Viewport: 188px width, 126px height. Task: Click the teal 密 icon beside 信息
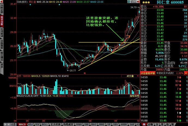point(129,2)
